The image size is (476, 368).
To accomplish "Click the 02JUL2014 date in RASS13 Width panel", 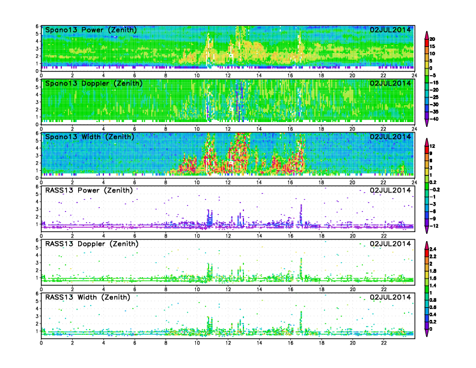I will 390,297.
